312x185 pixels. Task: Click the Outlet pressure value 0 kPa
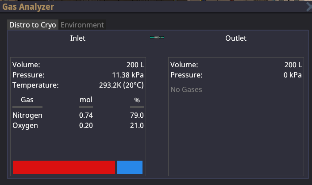(293, 75)
